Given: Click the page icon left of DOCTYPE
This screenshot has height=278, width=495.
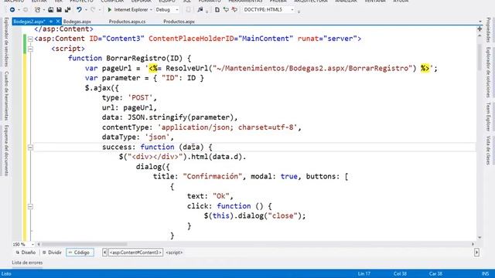Looking at the screenshot, I should pos(217,10).
